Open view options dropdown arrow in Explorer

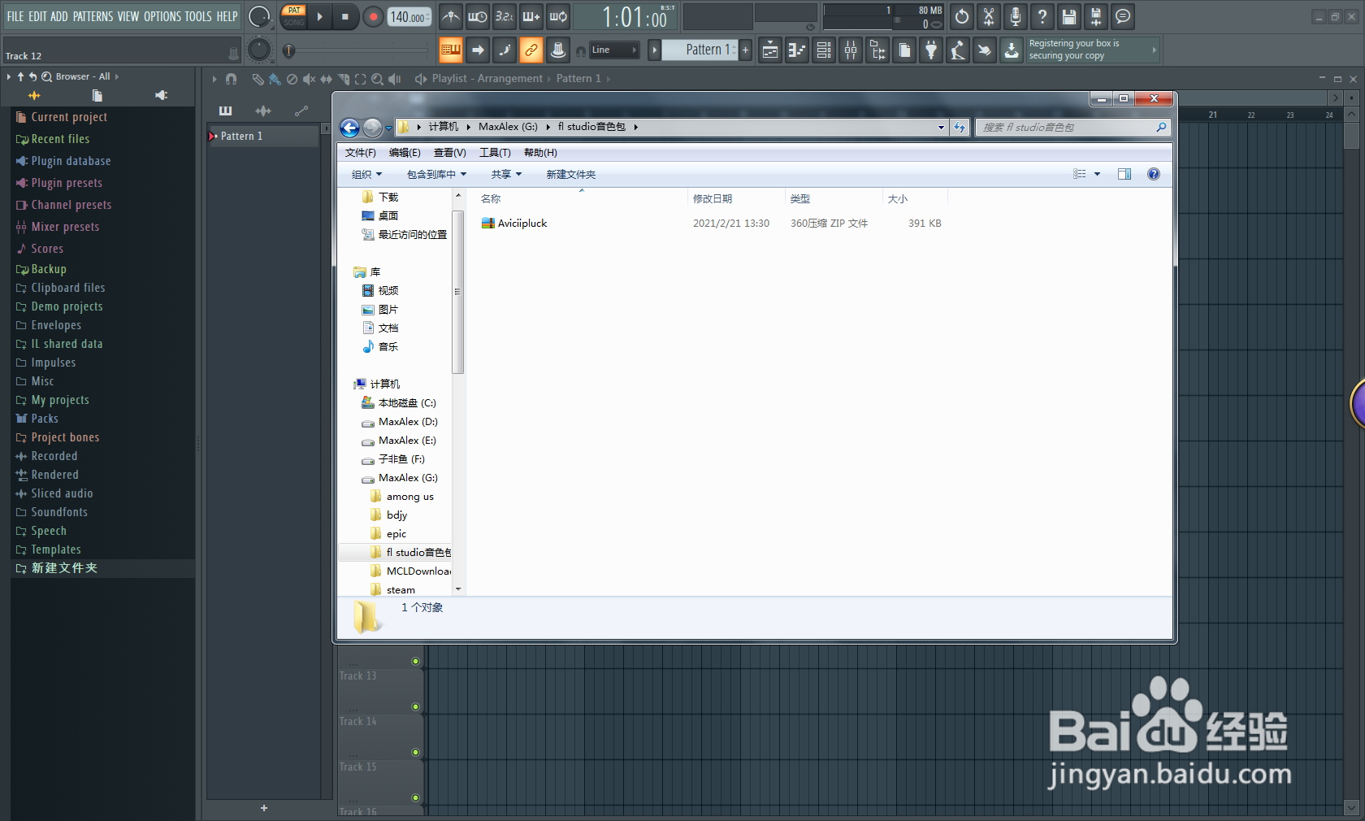1097,174
